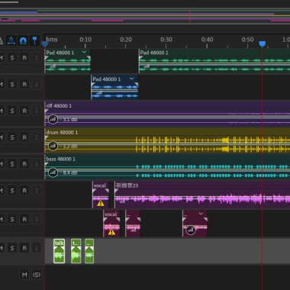Solo the talk clips track

(12, 248)
